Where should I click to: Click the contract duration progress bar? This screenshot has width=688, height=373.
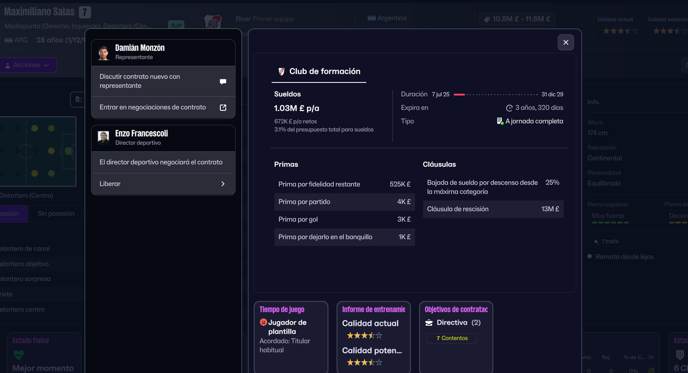[496, 95]
